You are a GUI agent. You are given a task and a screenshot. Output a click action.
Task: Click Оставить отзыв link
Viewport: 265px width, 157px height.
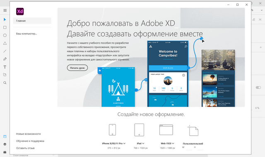25,148
